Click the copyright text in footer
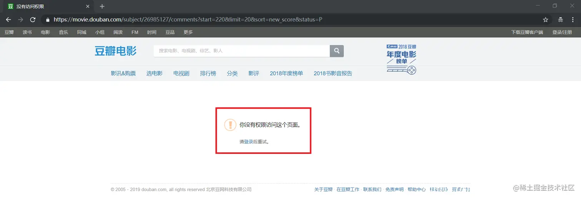Image resolution: width=581 pixels, height=198 pixels. [x=181, y=190]
